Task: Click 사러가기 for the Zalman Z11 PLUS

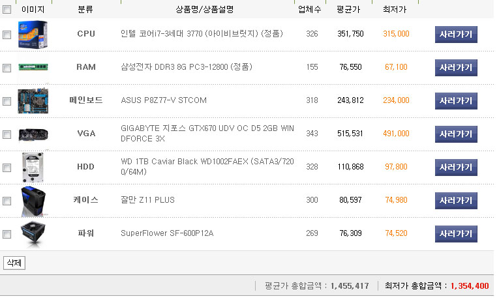Action: pos(456,200)
